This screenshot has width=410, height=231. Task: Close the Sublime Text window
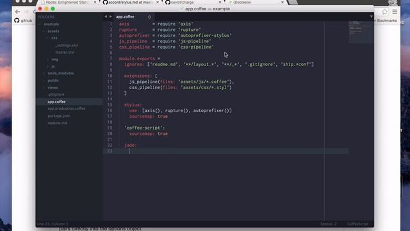pos(40,8)
